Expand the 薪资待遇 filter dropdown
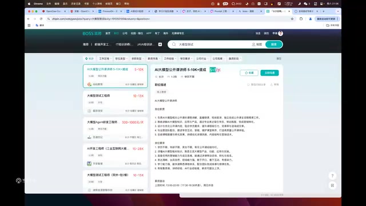366x206 pixels. (154, 58)
